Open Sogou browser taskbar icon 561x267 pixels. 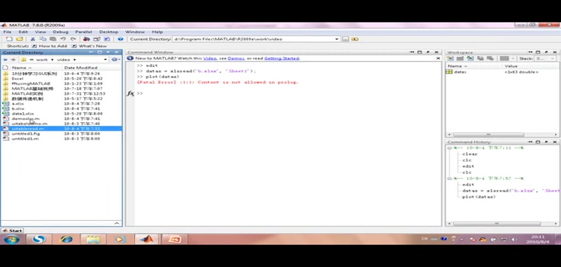click(39, 239)
